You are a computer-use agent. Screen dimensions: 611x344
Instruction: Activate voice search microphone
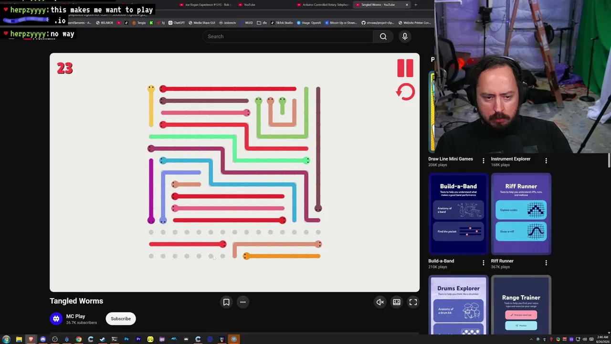click(405, 36)
